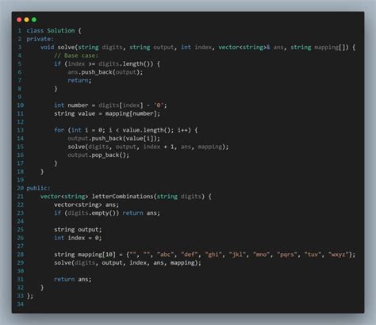Click 'return ans;' on line 31
This screenshot has width=376, height=325.
pos(73,279)
